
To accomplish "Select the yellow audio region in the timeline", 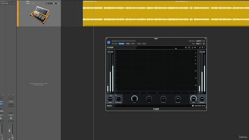I will click(166, 14).
